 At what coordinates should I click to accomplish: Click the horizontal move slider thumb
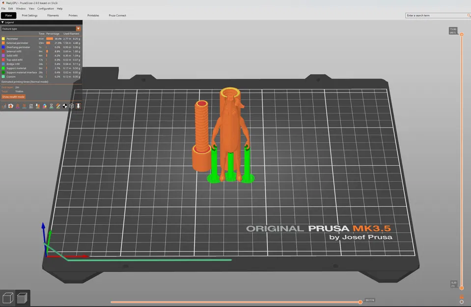coord(360,302)
